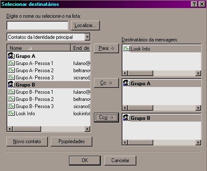
Task: Open Propriedades of the selected contact
Action: (72, 141)
